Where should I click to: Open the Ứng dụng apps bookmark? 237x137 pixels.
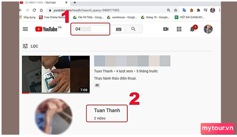point(27,17)
